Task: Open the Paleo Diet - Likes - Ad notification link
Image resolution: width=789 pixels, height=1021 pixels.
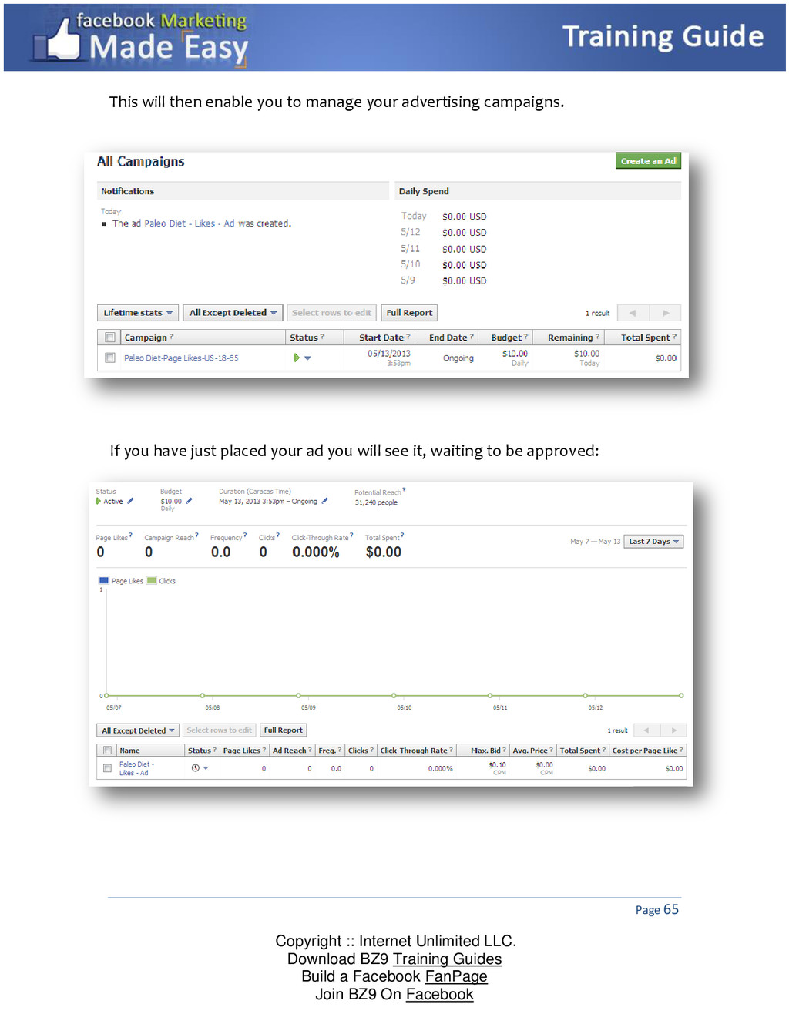Action: point(190,223)
